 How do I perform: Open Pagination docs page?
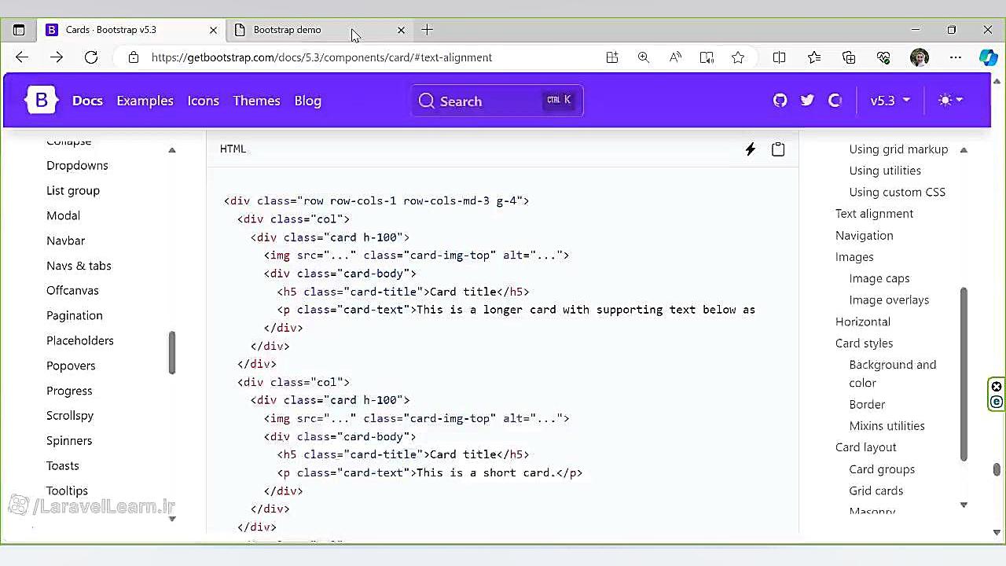75,315
